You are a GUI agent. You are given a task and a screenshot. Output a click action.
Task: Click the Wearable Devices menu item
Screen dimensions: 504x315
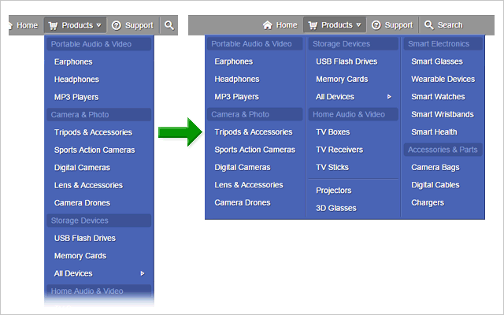[x=443, y=79]
